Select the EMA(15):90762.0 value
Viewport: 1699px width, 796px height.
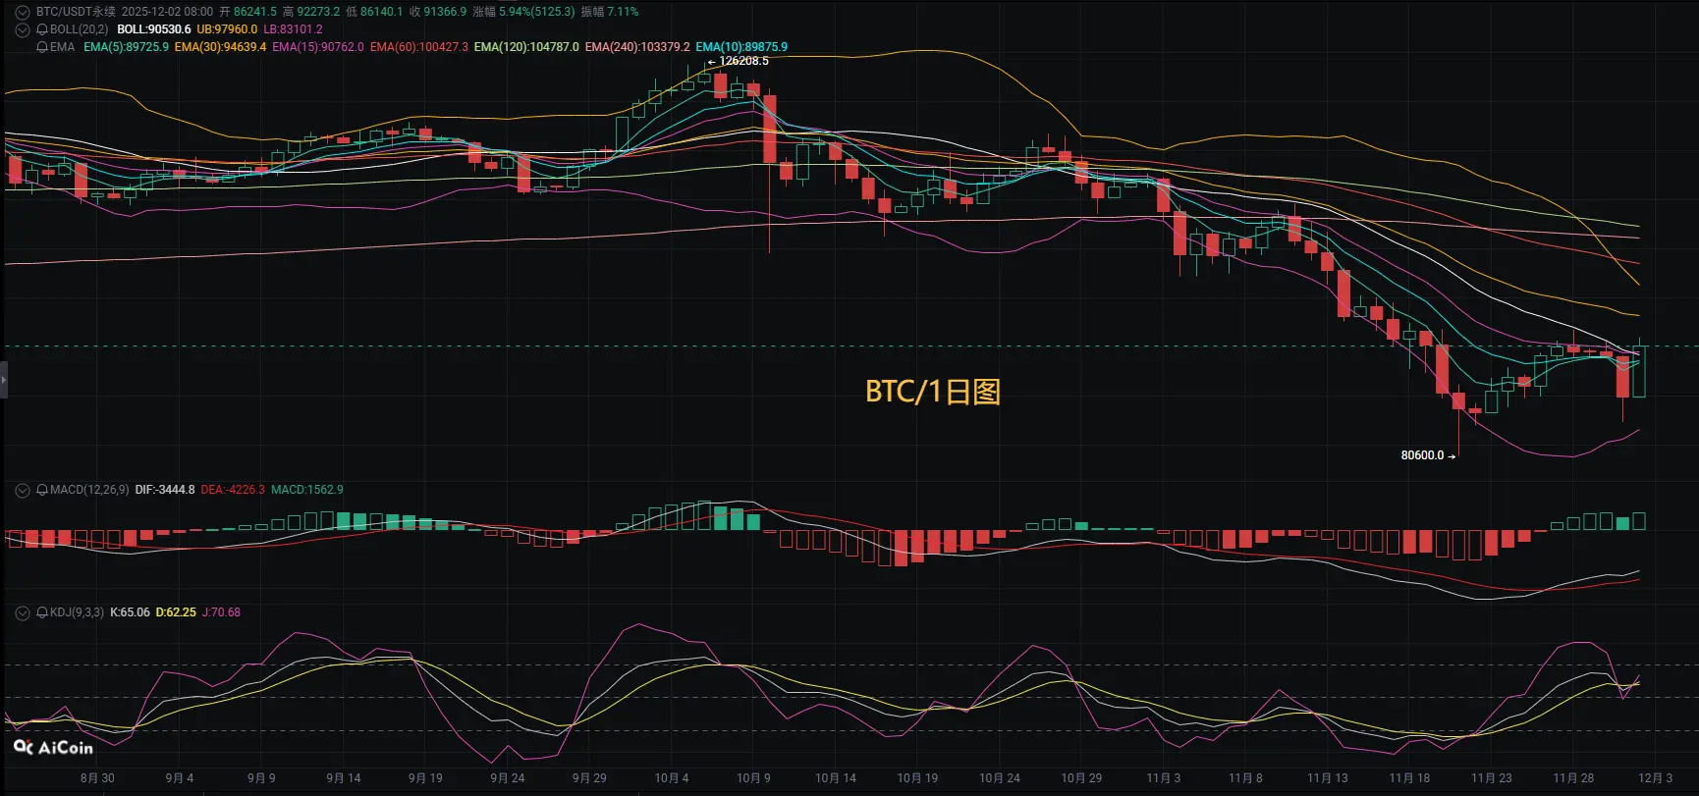coord(317,47)
